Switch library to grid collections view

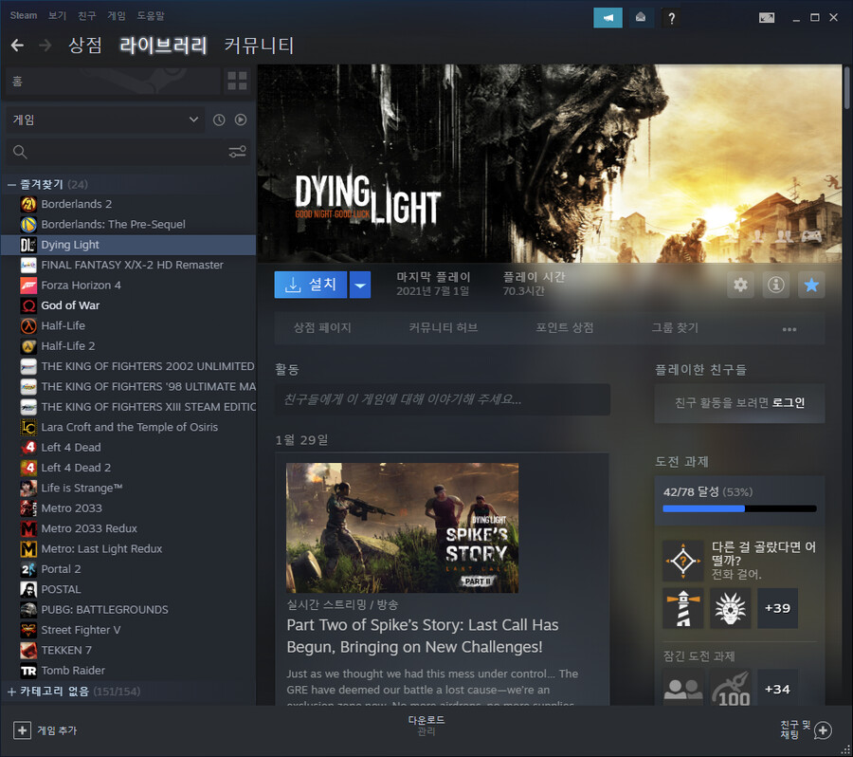point(237,81)
